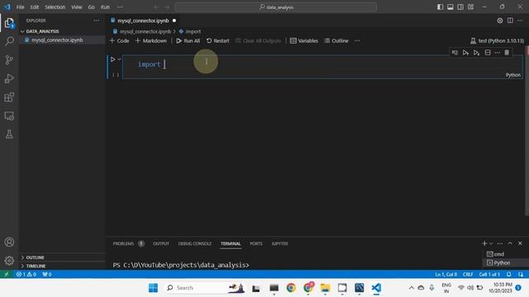The width and height of the screenshot is (529, 297).
Task: Create a new terminal with plus icon
Action: pos(484,243)
